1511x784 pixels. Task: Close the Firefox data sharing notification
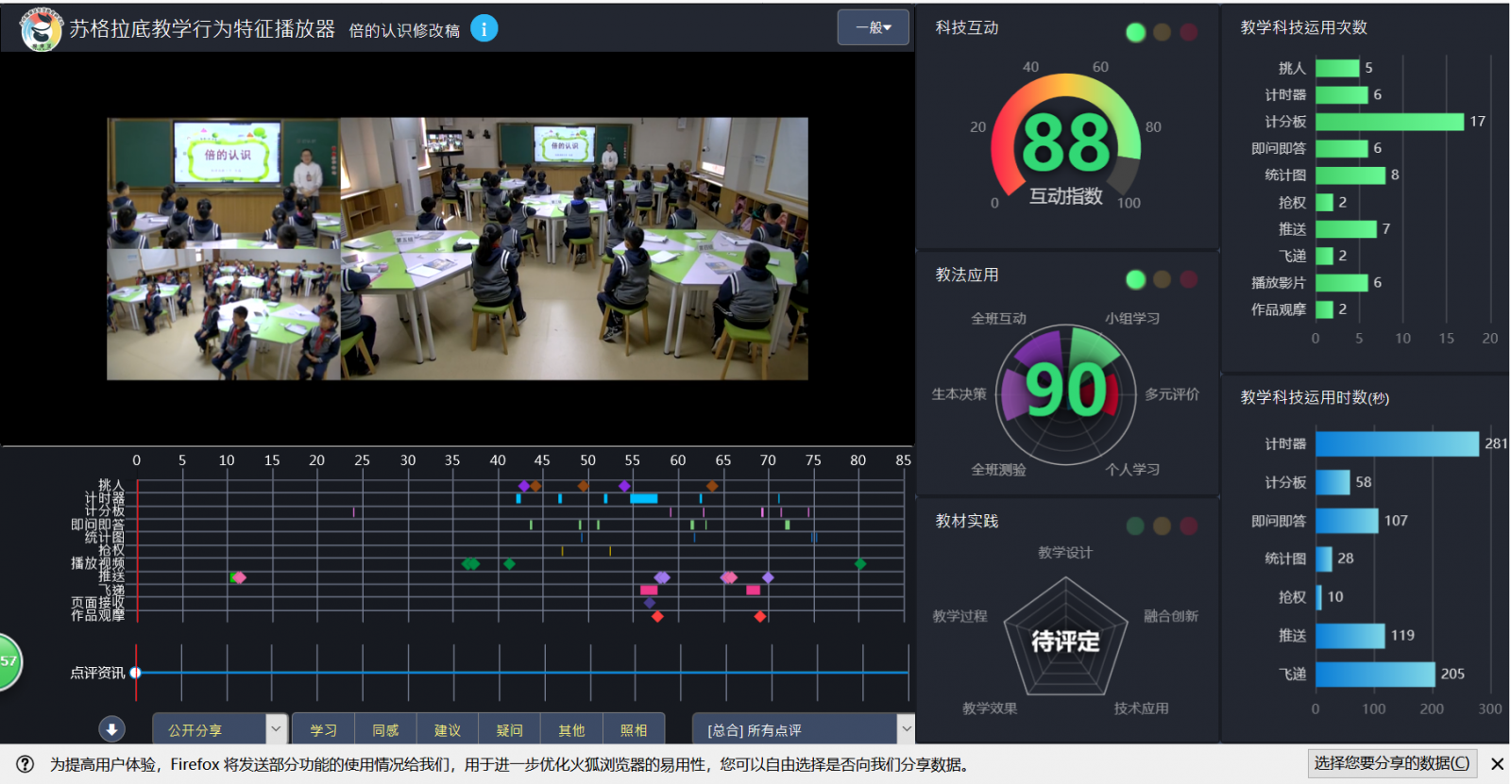click(1497, 764)
